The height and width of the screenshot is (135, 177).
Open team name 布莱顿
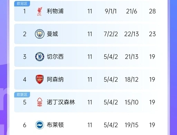click(55, 125)
